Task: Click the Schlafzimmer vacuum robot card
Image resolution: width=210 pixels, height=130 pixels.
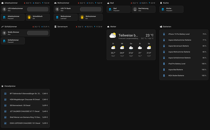Action: 13,41
